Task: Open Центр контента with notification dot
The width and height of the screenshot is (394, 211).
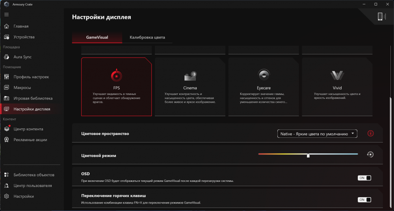Action: click(x=6, y=129)
